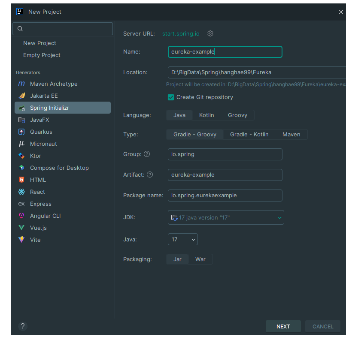Open dialog help question mark button

coord(23,326)
